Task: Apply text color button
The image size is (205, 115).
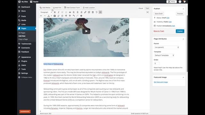Action: pos(48,16)
